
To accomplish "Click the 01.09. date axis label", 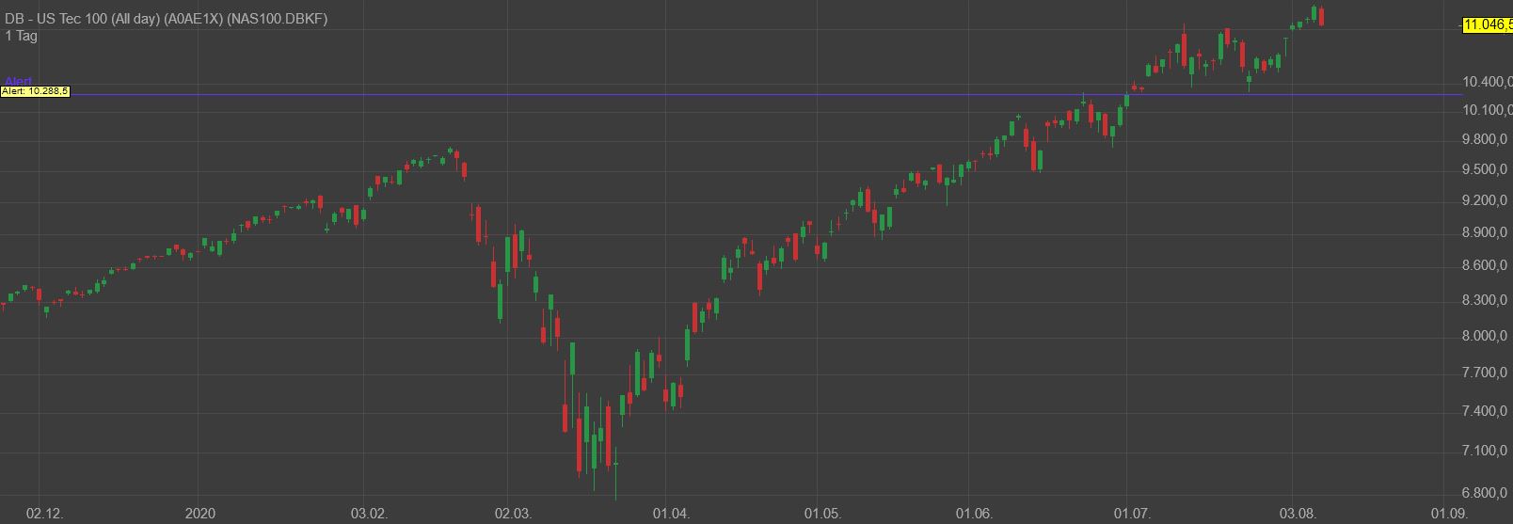I will point(1449,514).
